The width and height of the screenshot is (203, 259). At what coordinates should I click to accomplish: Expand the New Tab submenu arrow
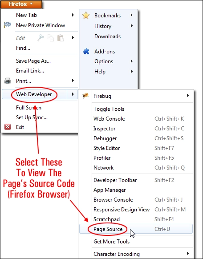[x=73, y=15]
